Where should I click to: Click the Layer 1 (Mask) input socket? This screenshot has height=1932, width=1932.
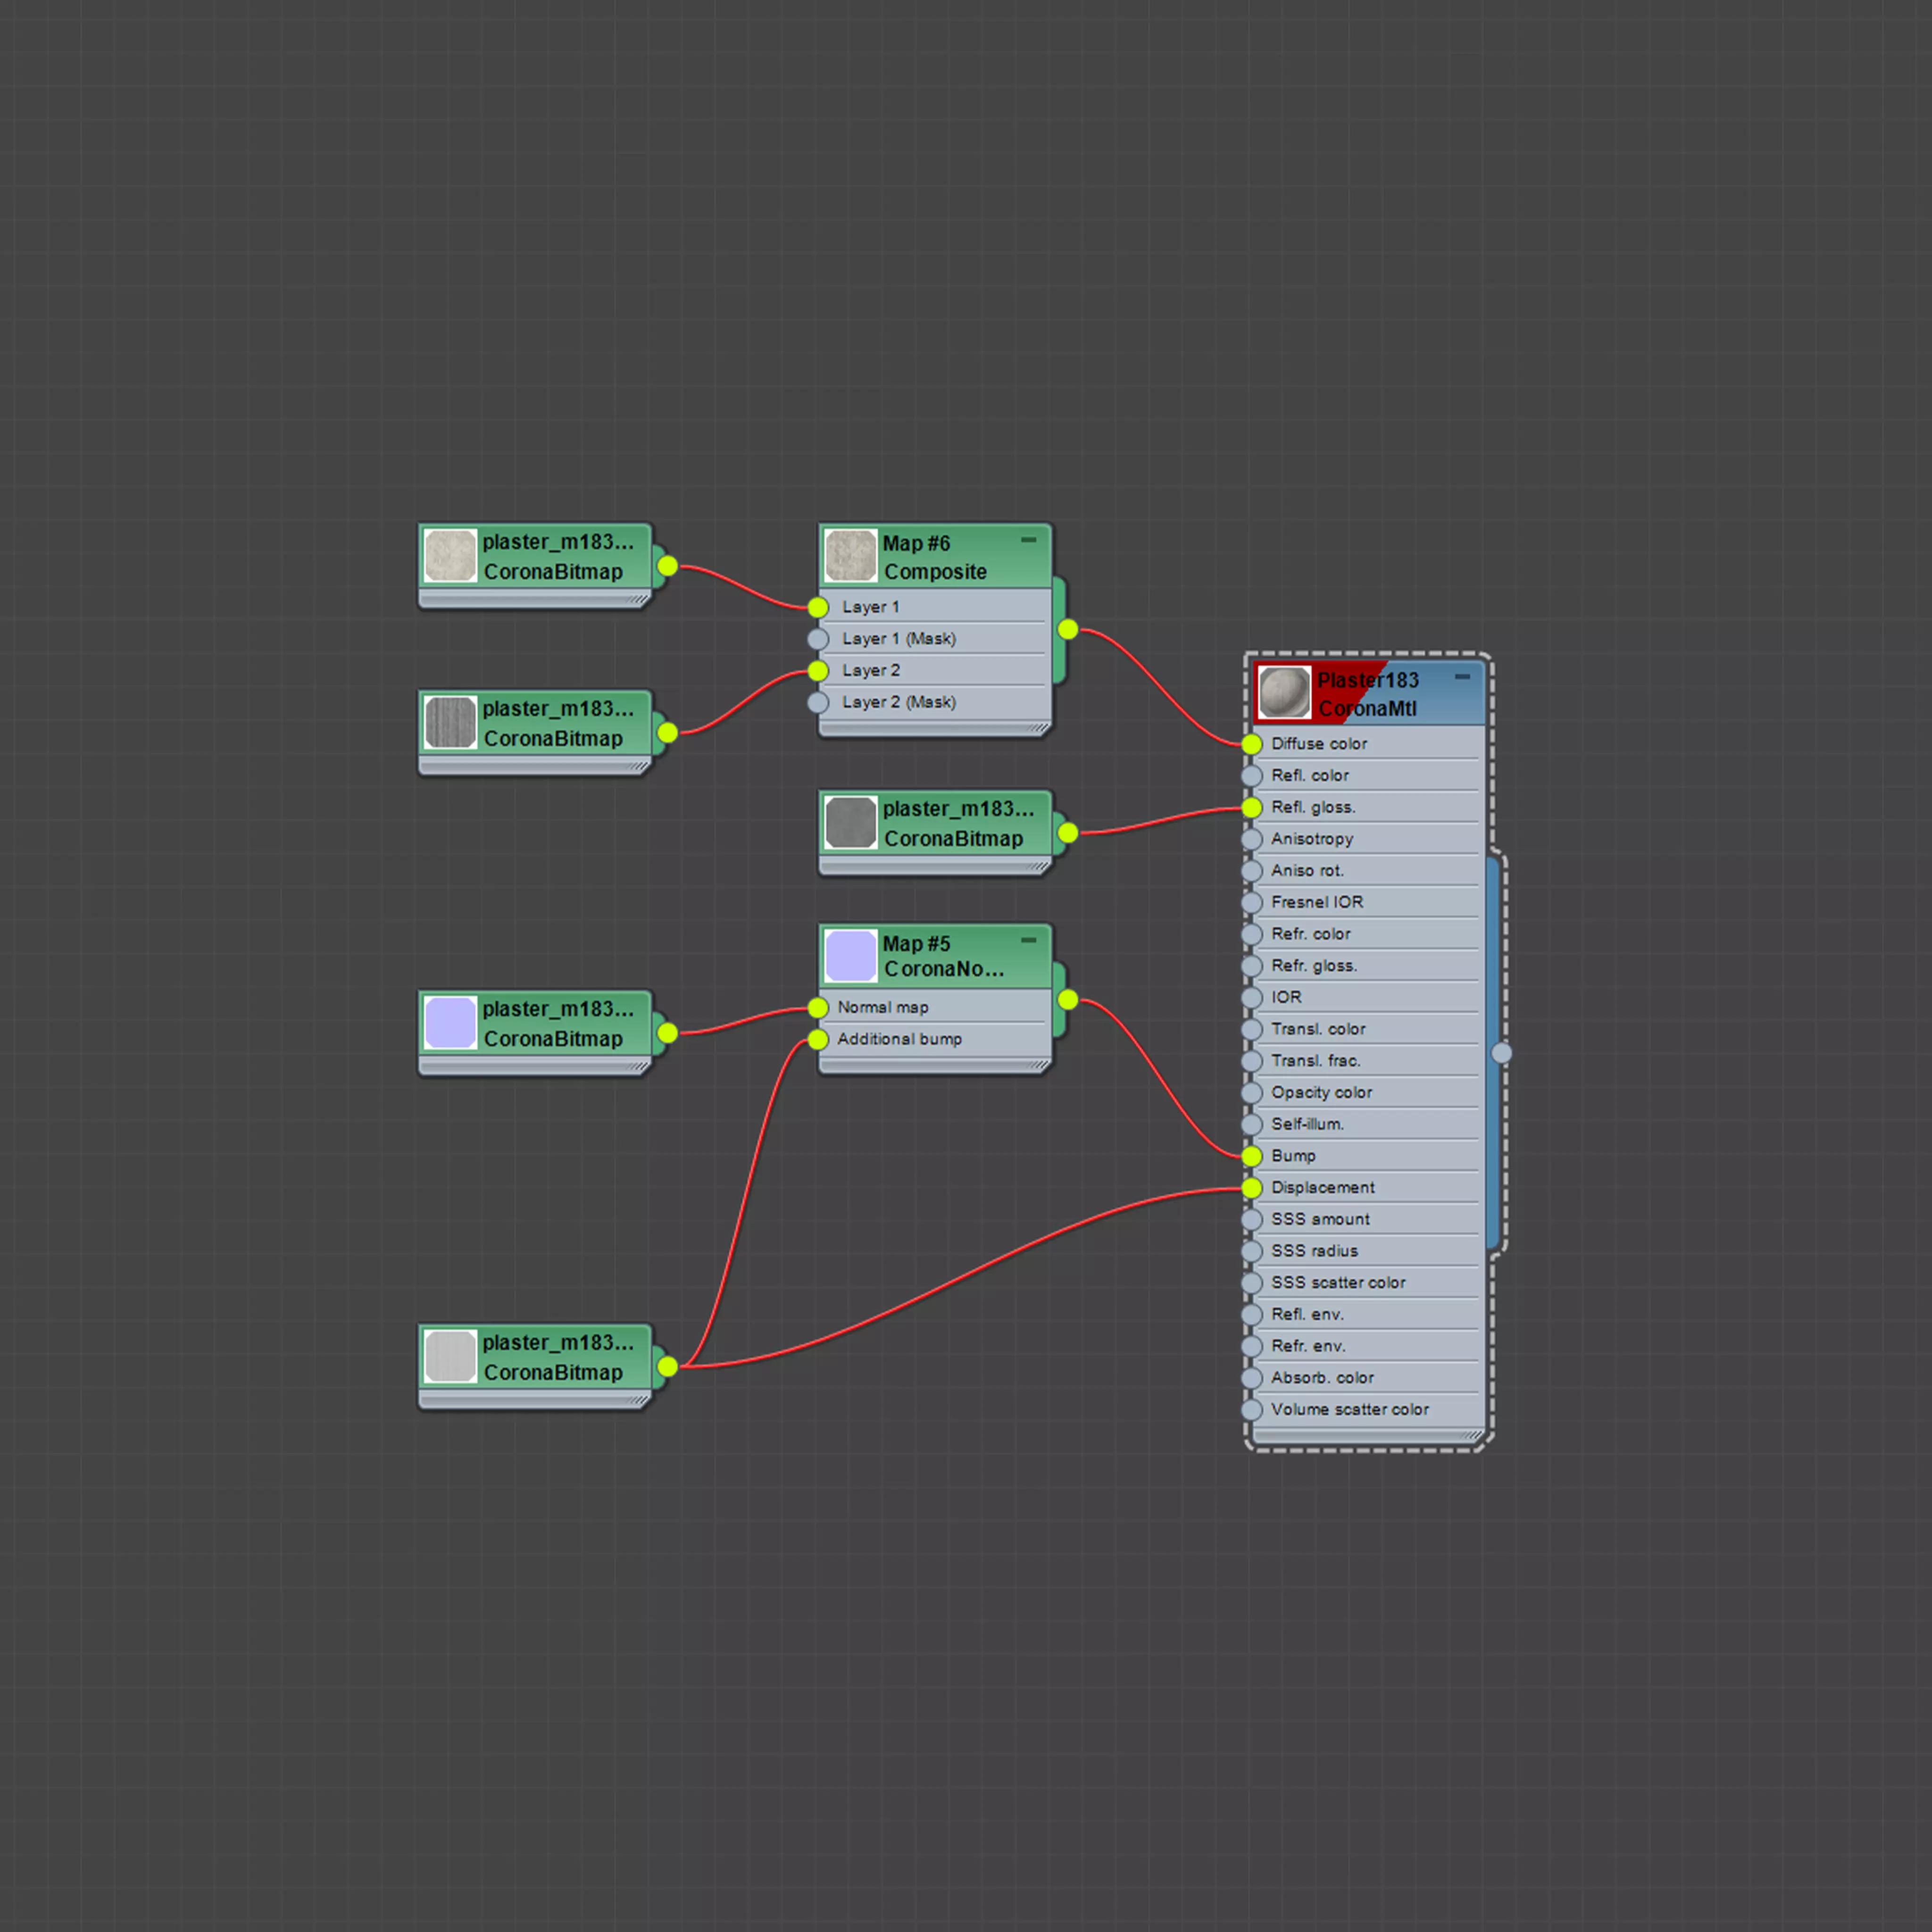click(x=818, y=639)
